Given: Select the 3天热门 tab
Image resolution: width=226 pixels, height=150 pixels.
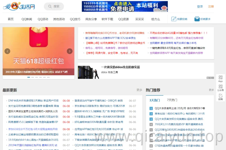Looking at the screenshot, I should [x=154, y=100].
